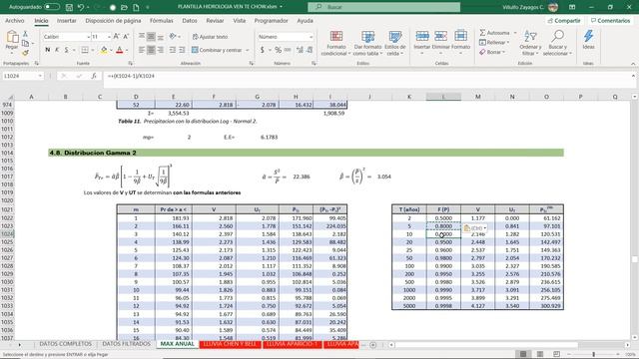Viewport: 639px width, 359px height.
Task: Toggle italic (K) formatting
Action: point(57,50)
